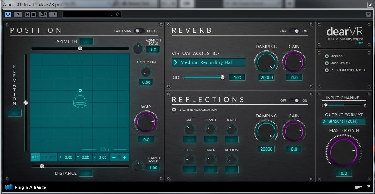
Task: Click the Occlusion knob
Action: point(146,72)
